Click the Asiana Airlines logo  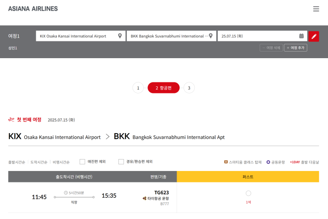pos(33,8)
